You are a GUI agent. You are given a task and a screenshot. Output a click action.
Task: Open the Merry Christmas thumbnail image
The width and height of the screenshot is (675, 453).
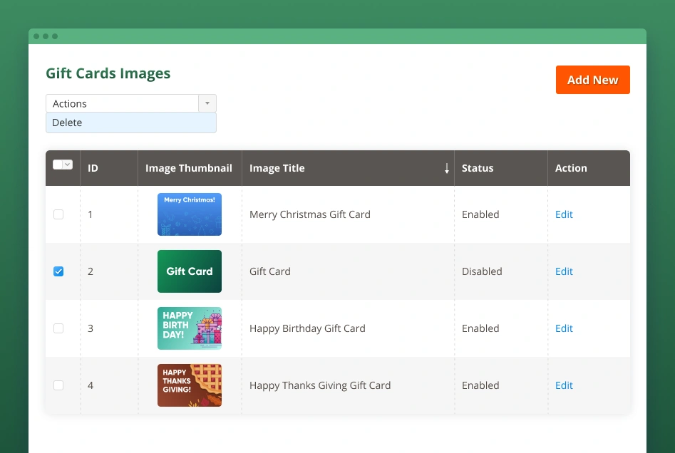(189, 214)
